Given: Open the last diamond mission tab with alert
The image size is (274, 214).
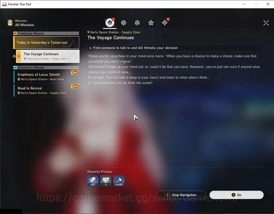Looking at the screenshot, I should (x=165, y=22).
